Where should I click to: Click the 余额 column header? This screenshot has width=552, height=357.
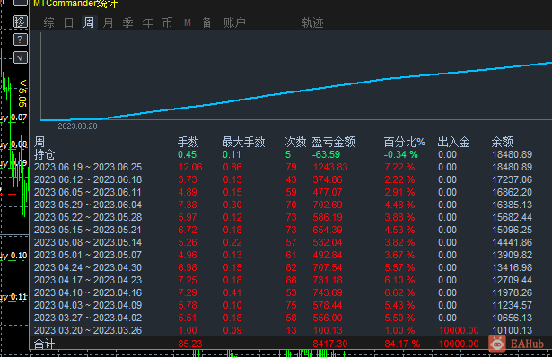pos(503,142)
